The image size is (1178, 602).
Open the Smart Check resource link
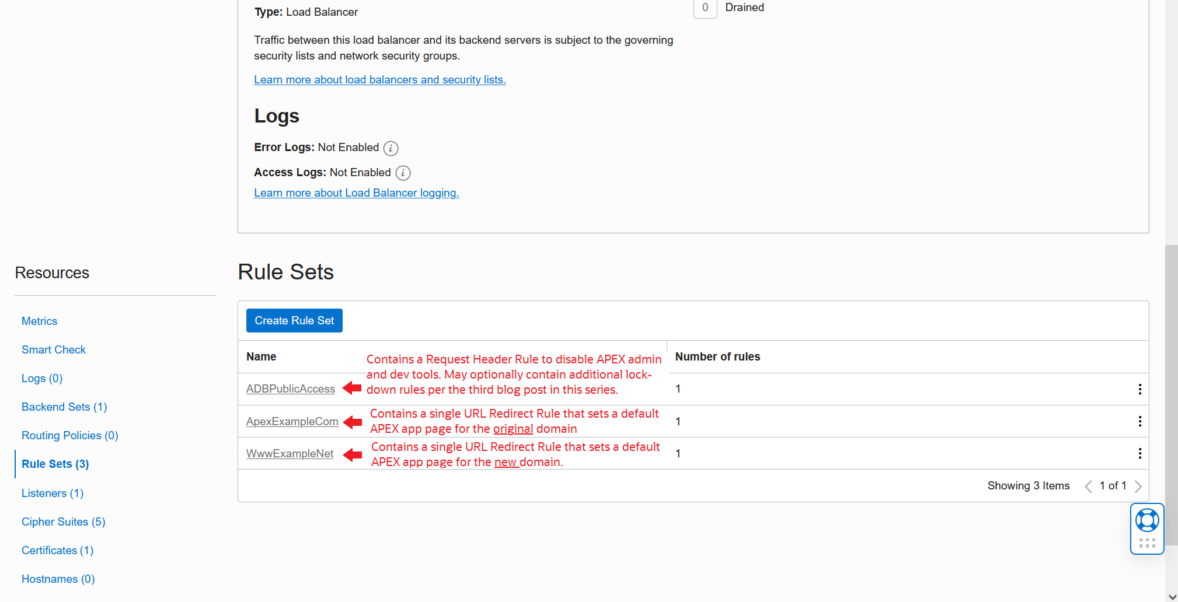(x=54, y=350)
